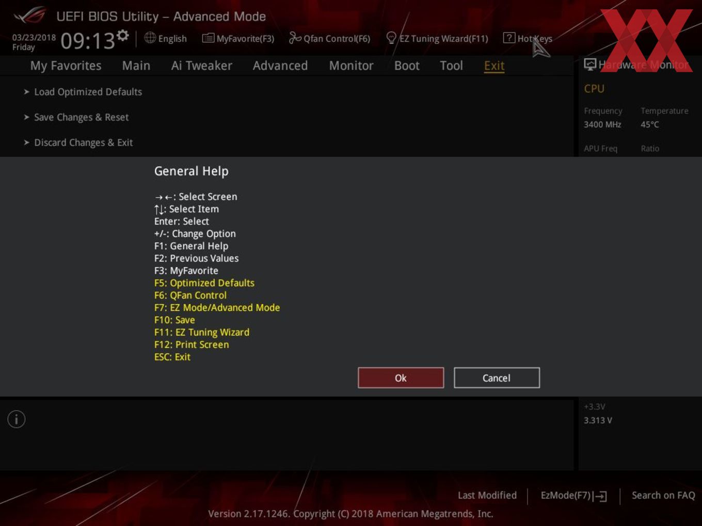Select Load Optimized Defaults entry

point(88,92)
